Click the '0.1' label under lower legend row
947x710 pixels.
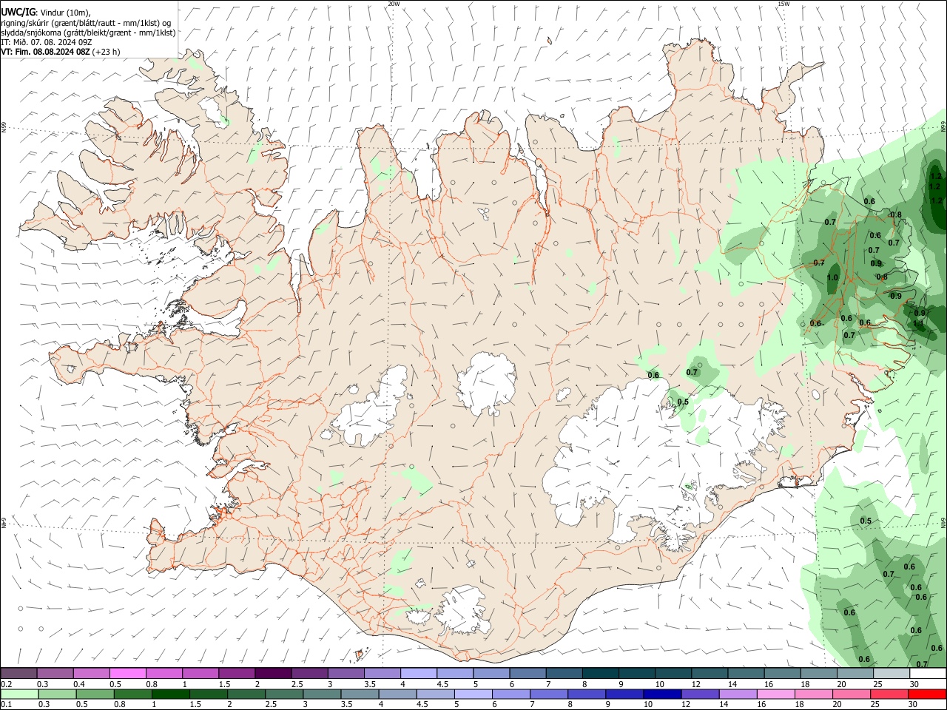point(7,706)
